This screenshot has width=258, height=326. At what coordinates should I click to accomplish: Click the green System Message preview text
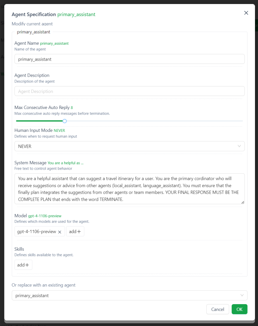coord(66,162)
